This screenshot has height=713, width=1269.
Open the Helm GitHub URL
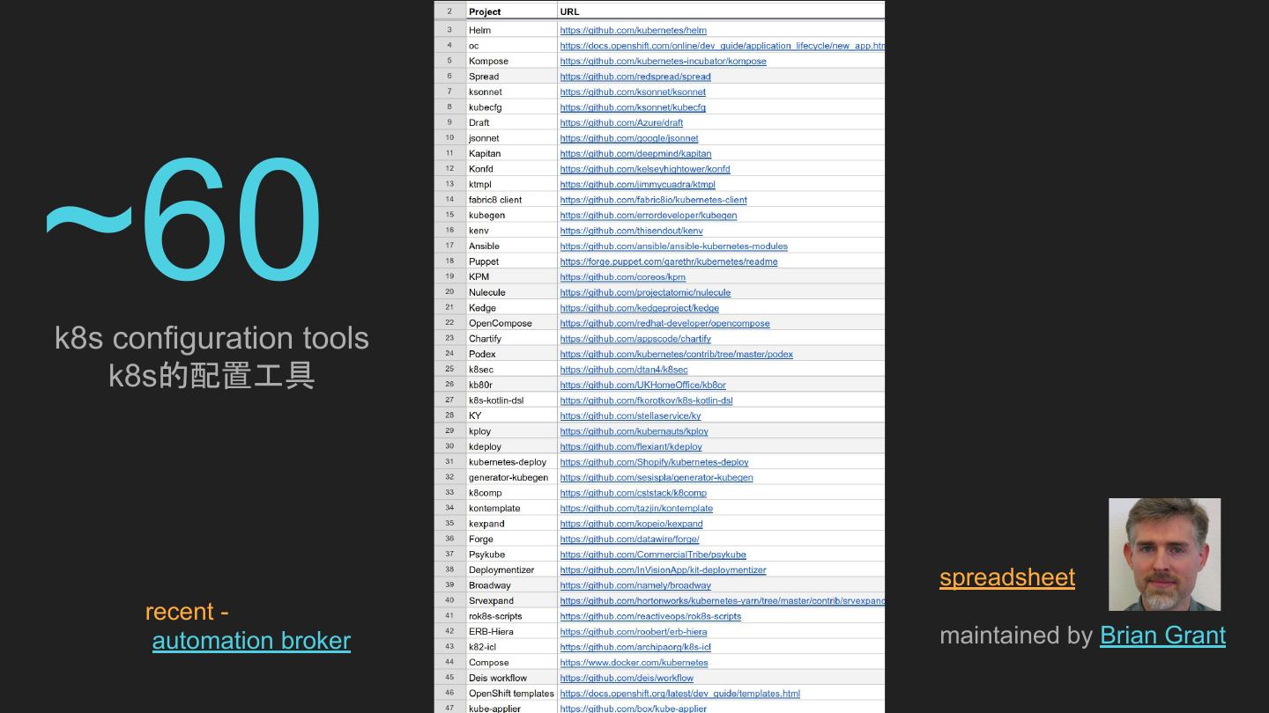pyautogui.click(x=633, y=30)
